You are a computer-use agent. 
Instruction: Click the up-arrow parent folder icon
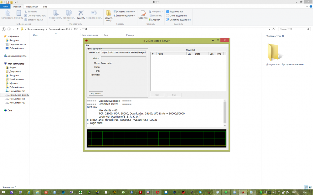18,29
